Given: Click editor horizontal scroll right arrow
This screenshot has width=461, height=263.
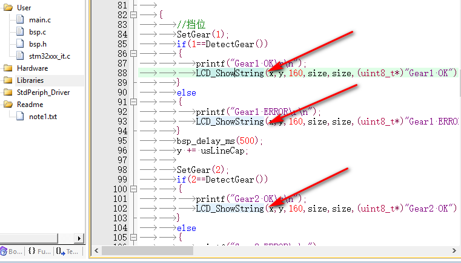Looking at the screenshot, I should [454, 251].
